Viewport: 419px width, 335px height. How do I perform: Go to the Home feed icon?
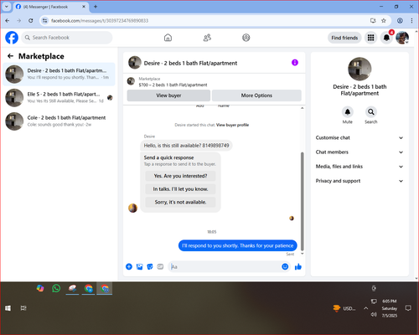(x=168, y=38)
